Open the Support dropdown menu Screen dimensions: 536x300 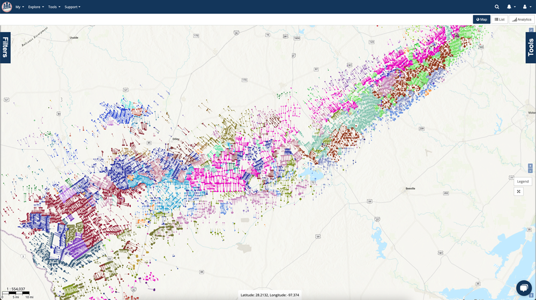pyautogui.click(x=72, y=7)
